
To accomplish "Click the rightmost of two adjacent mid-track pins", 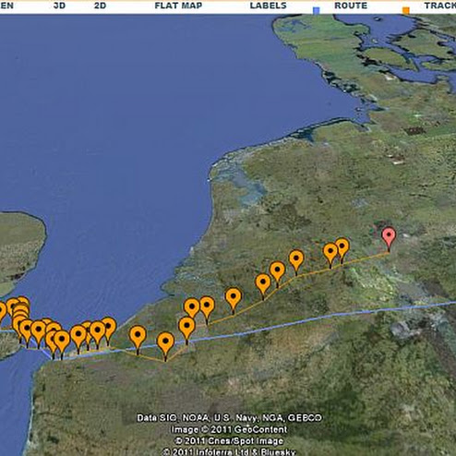I will 207,308.
